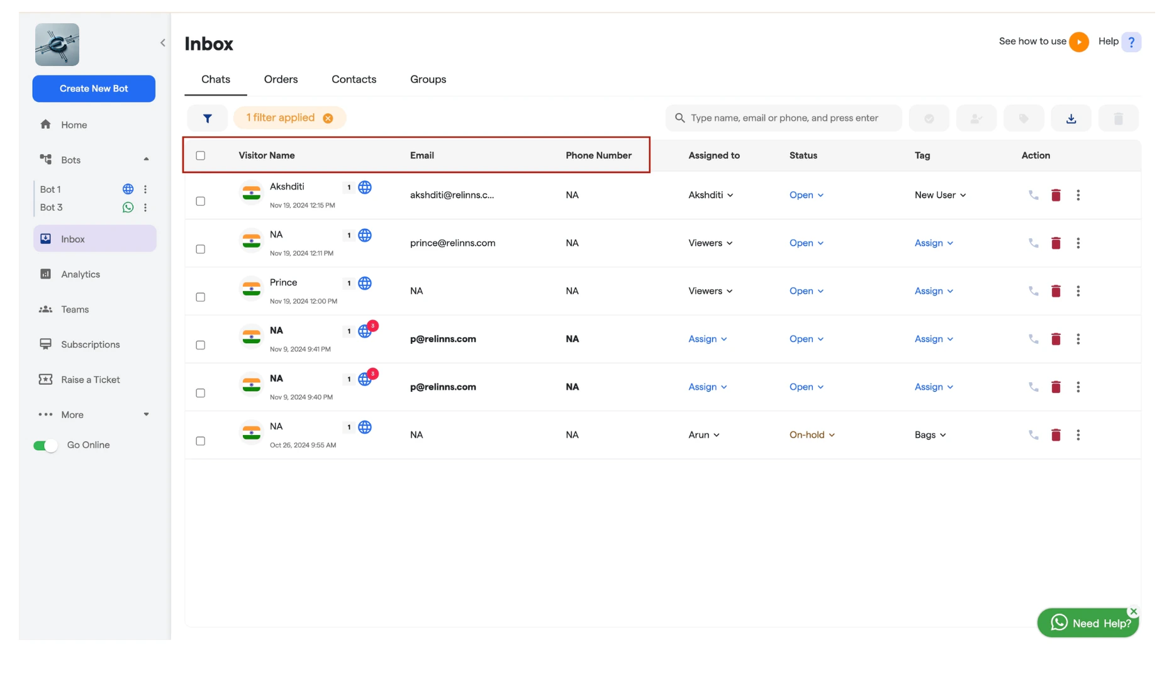1174x679 pixels.
Task: Select the Prince chat checkbox
Action: click(201, 297)
